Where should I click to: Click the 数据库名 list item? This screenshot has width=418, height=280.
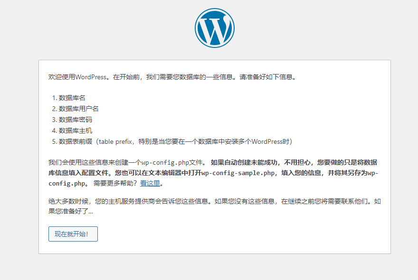(72, 98)
